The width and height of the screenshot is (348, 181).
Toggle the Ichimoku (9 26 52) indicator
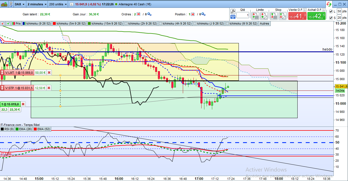[37, 23]
